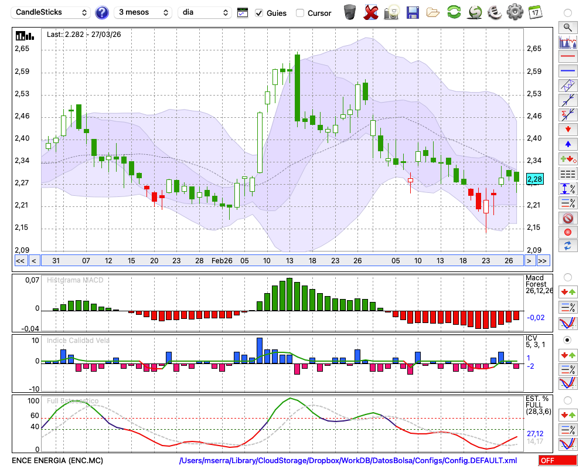
Task: Select the radio button beside EST. % FULL panel
Action: coord(567,400)
